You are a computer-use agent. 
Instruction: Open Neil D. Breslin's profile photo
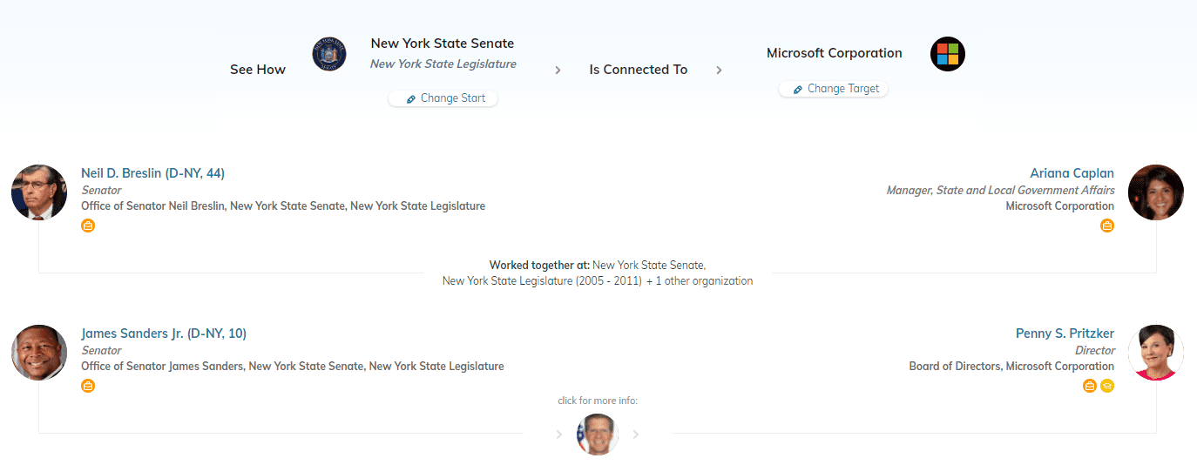[x=39, y=192]
